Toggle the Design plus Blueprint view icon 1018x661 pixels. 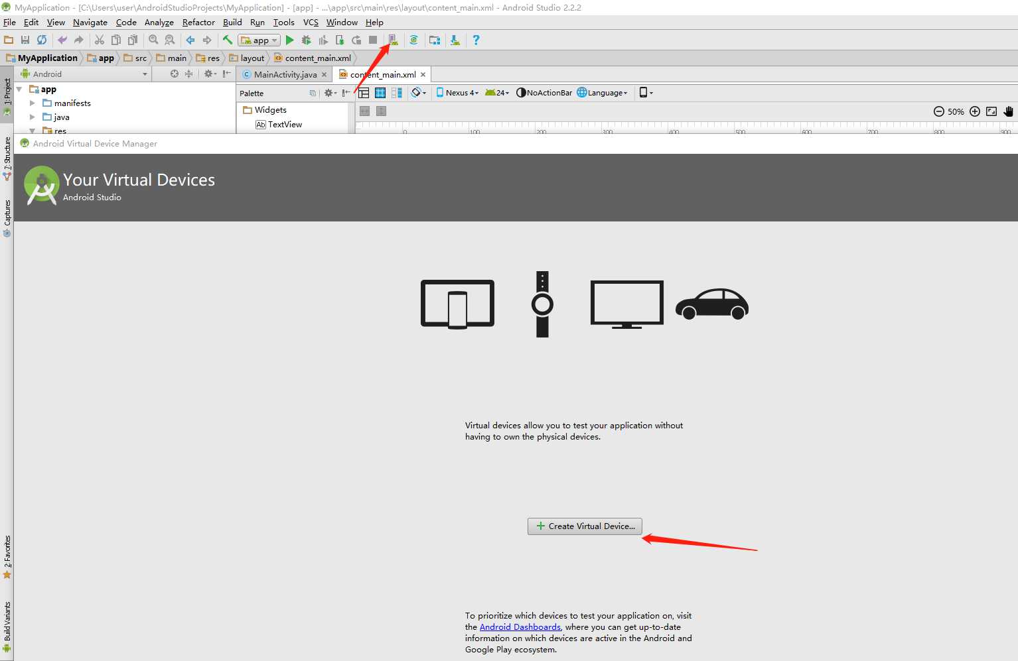click(397, 93)
